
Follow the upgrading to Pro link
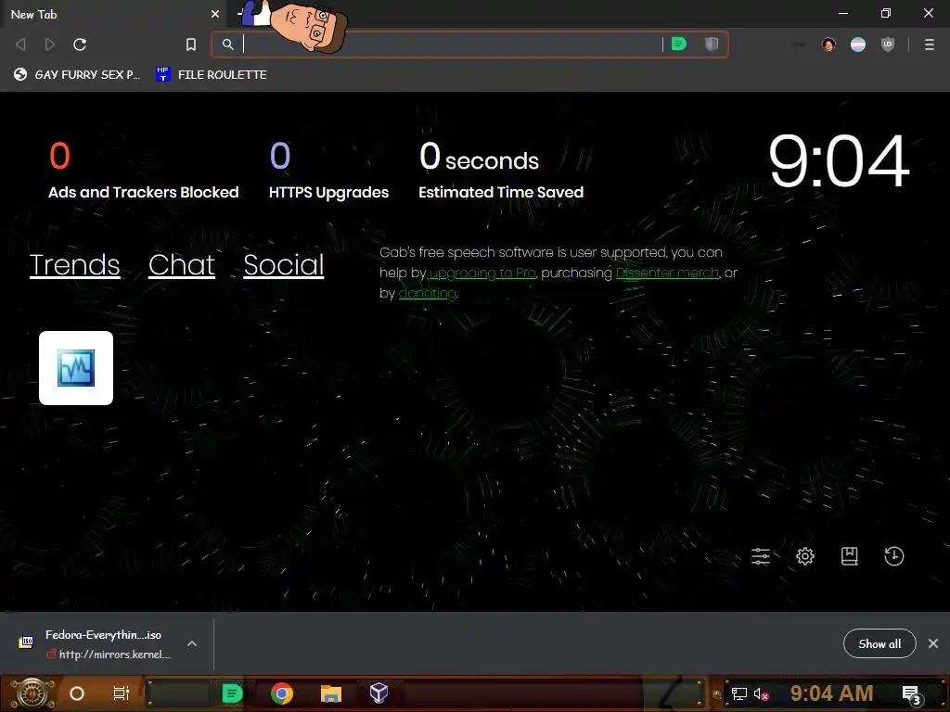[482, 273]
